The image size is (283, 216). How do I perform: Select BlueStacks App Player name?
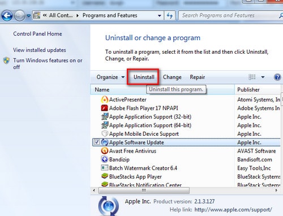135,176
